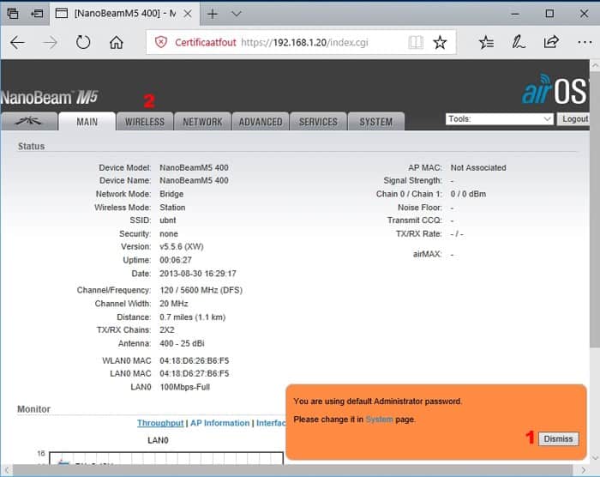
Task: Open the Ubiquiti logo tab
Action: coord(29,122)
